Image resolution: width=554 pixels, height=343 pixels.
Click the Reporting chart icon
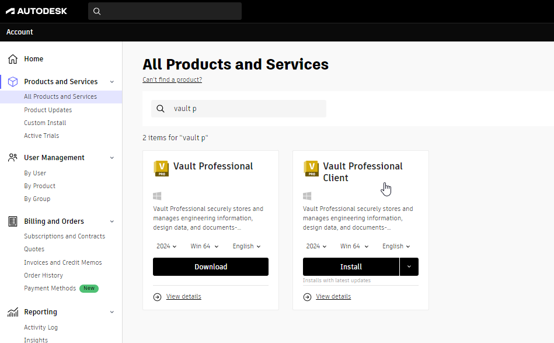click(x=13, y=312)
